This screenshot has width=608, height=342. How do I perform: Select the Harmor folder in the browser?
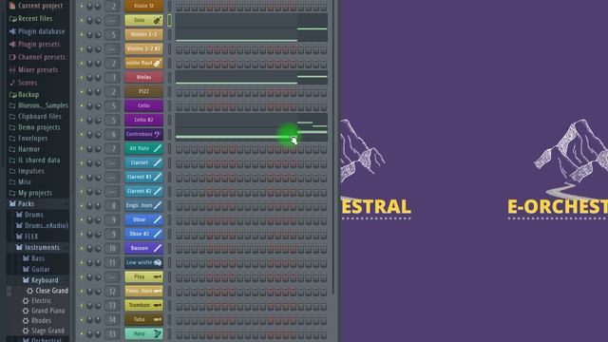coord(25,149)
